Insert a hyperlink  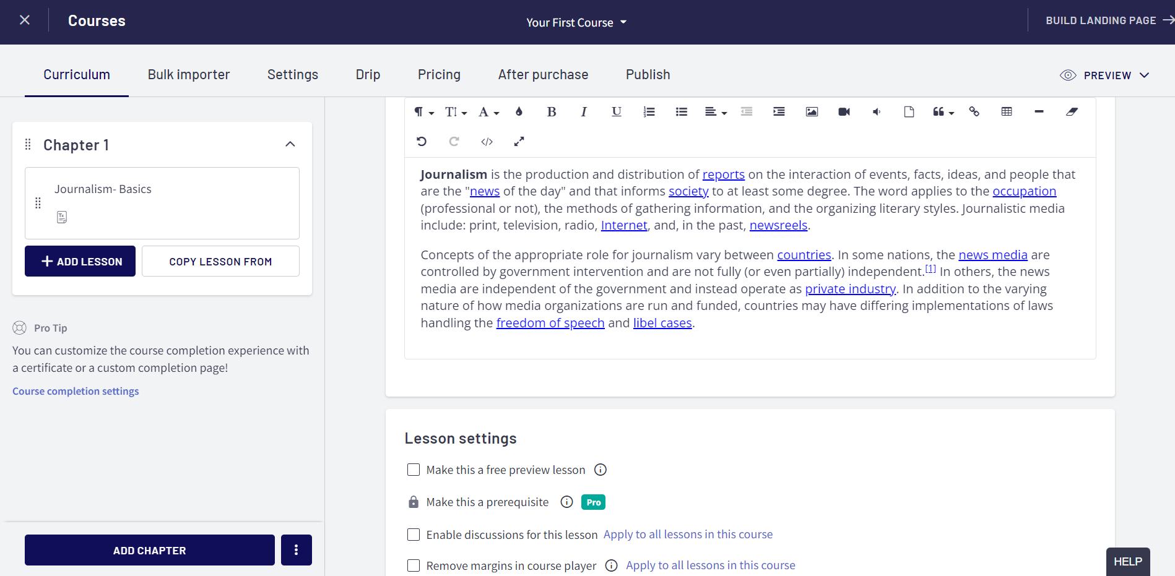974,112
